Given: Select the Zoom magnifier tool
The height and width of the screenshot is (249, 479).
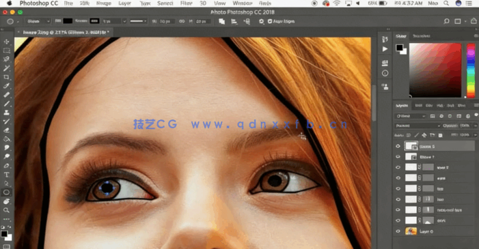Looking at the screenshot, I should (x=6, y=210).
